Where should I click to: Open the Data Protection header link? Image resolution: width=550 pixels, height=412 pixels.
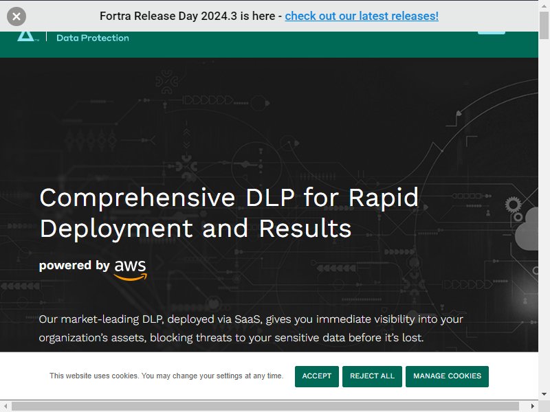pyautogui.click(x=93, y=38)
